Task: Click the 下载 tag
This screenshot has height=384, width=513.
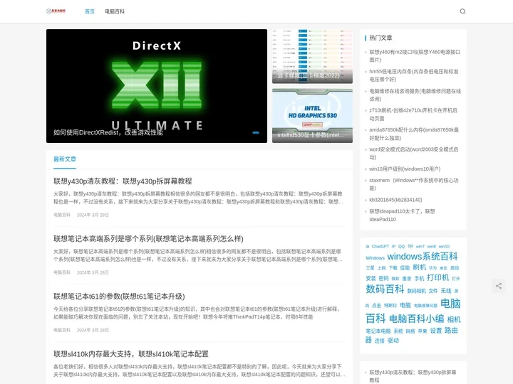Action: [393, 268]
